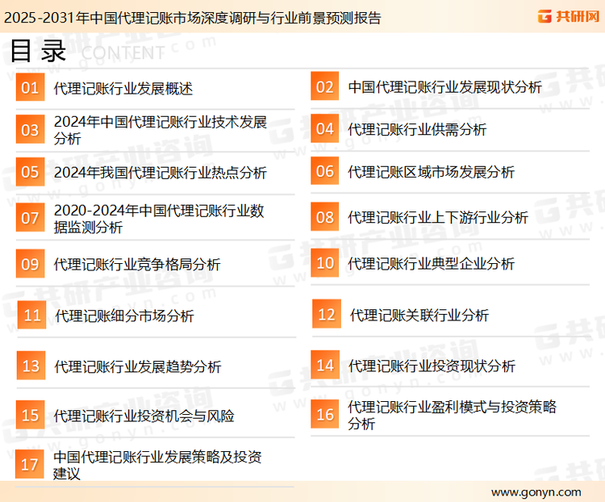Select chapter 中国代理记账行业发展现状分析
This screenshot has width=605, height=502.
(x=444, y=87)
